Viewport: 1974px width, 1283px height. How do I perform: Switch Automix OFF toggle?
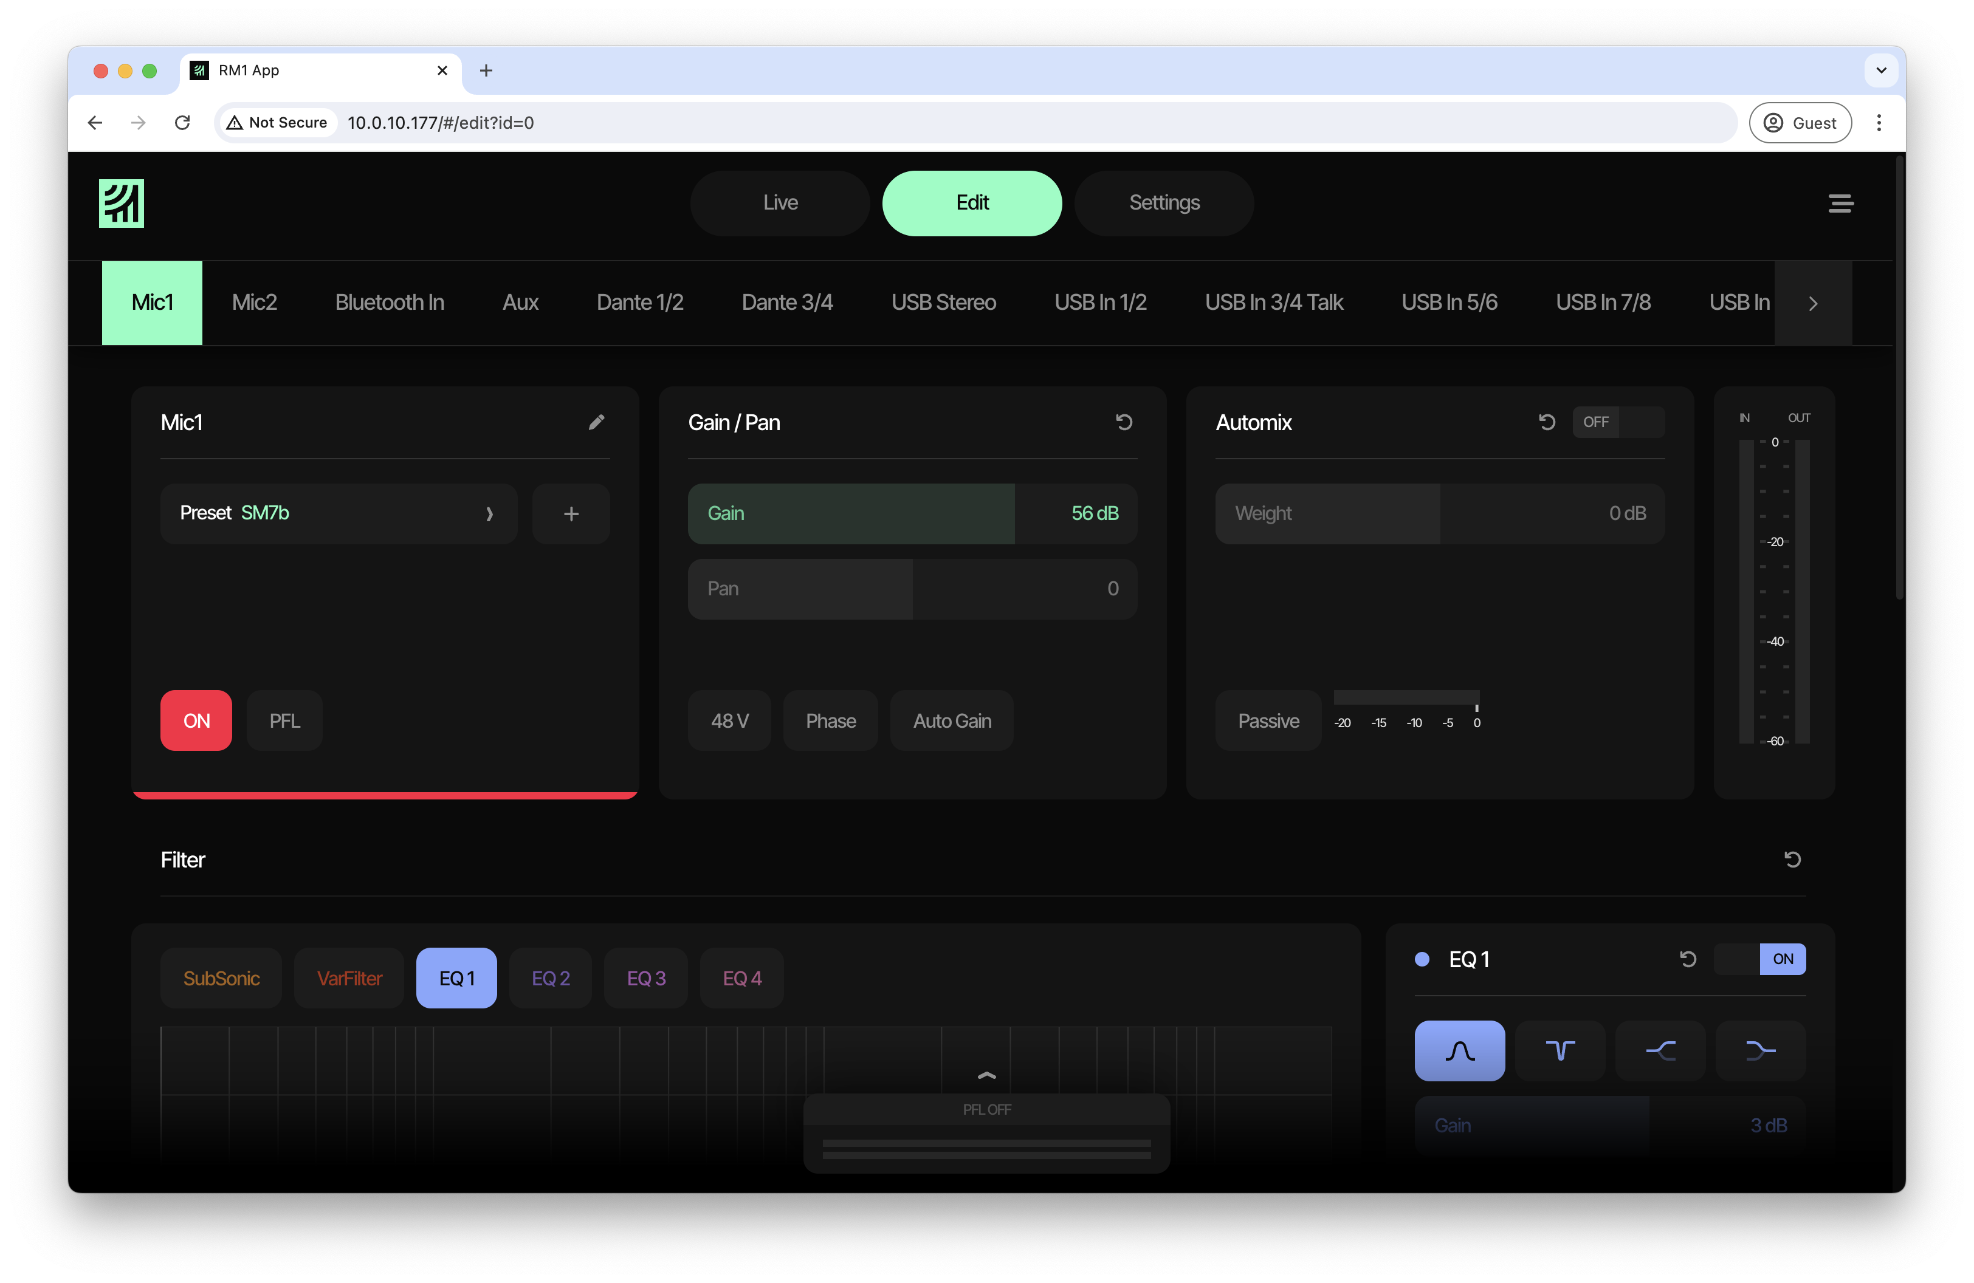pos(1618,422)
